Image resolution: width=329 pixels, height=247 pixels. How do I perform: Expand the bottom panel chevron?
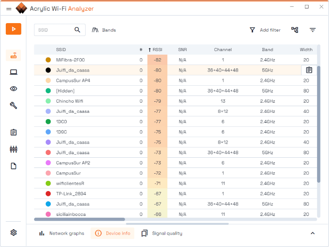tap(312, 233)
